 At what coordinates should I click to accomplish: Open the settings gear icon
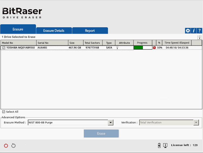coord(188,31)
